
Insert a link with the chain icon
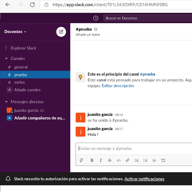[128, 160]
